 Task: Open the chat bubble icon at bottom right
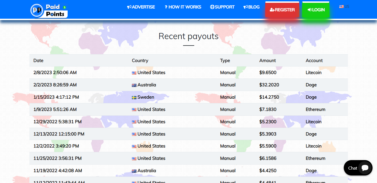coord(366,168)
